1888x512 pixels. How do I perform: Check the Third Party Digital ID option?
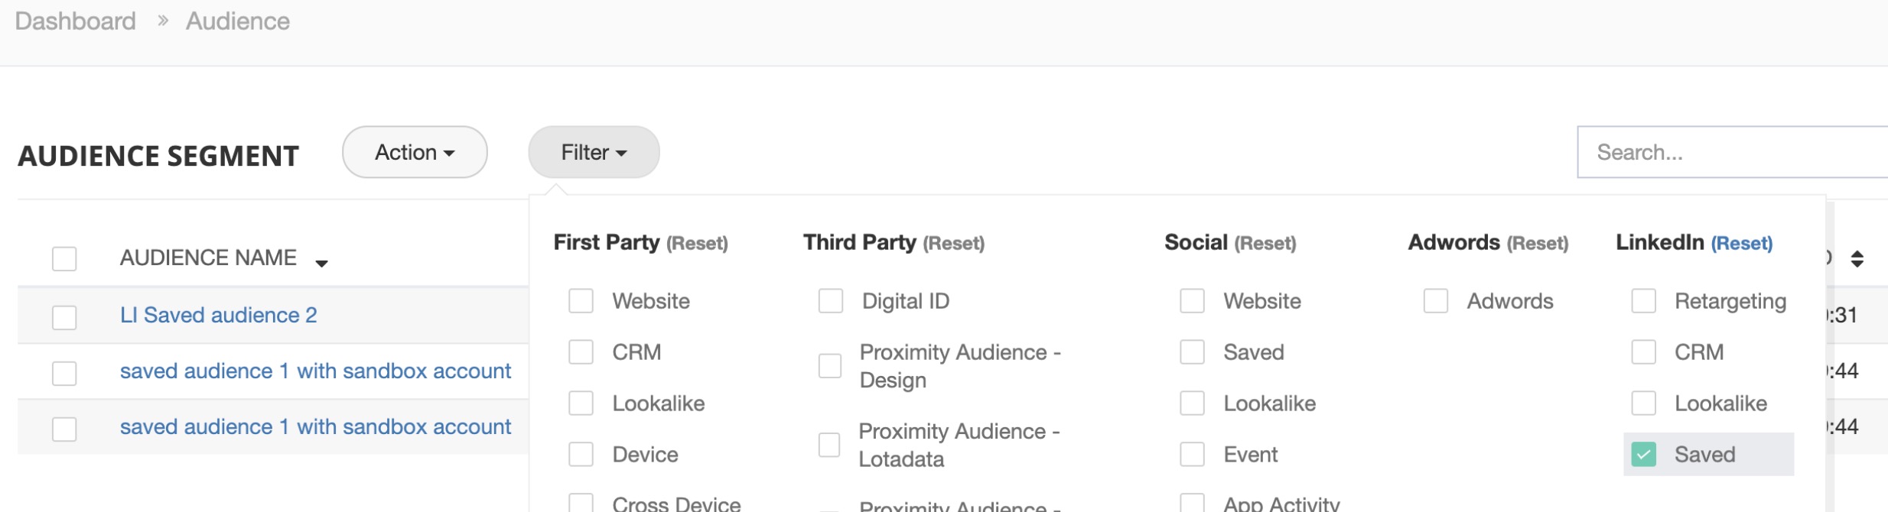click(x=830, y=301)
